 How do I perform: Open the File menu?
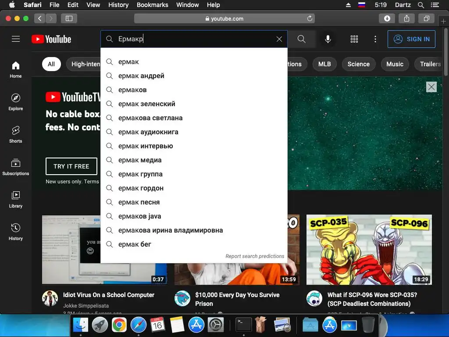tap(54, 5)
